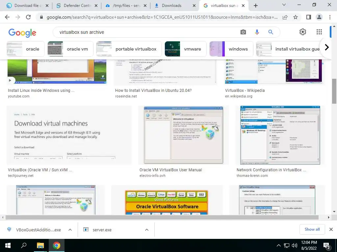Open the Chrome profile avatar
This screenshot has width=337, height=252.
point(319,17)
